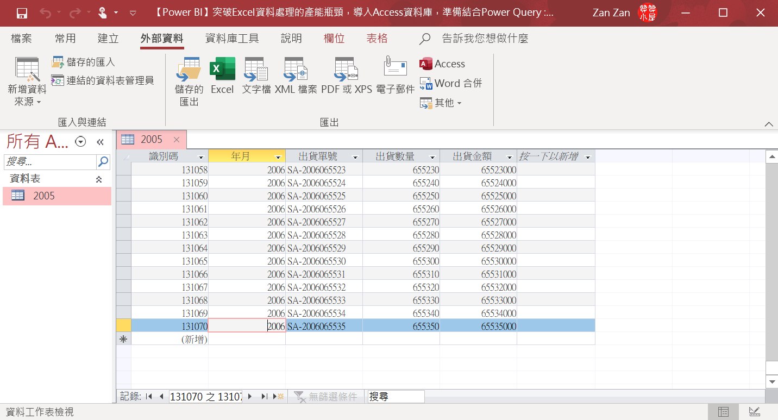Open Customize Quick Access Toolbar dropdown
This screenshot has height=420, width=778.
coord(133,13)
